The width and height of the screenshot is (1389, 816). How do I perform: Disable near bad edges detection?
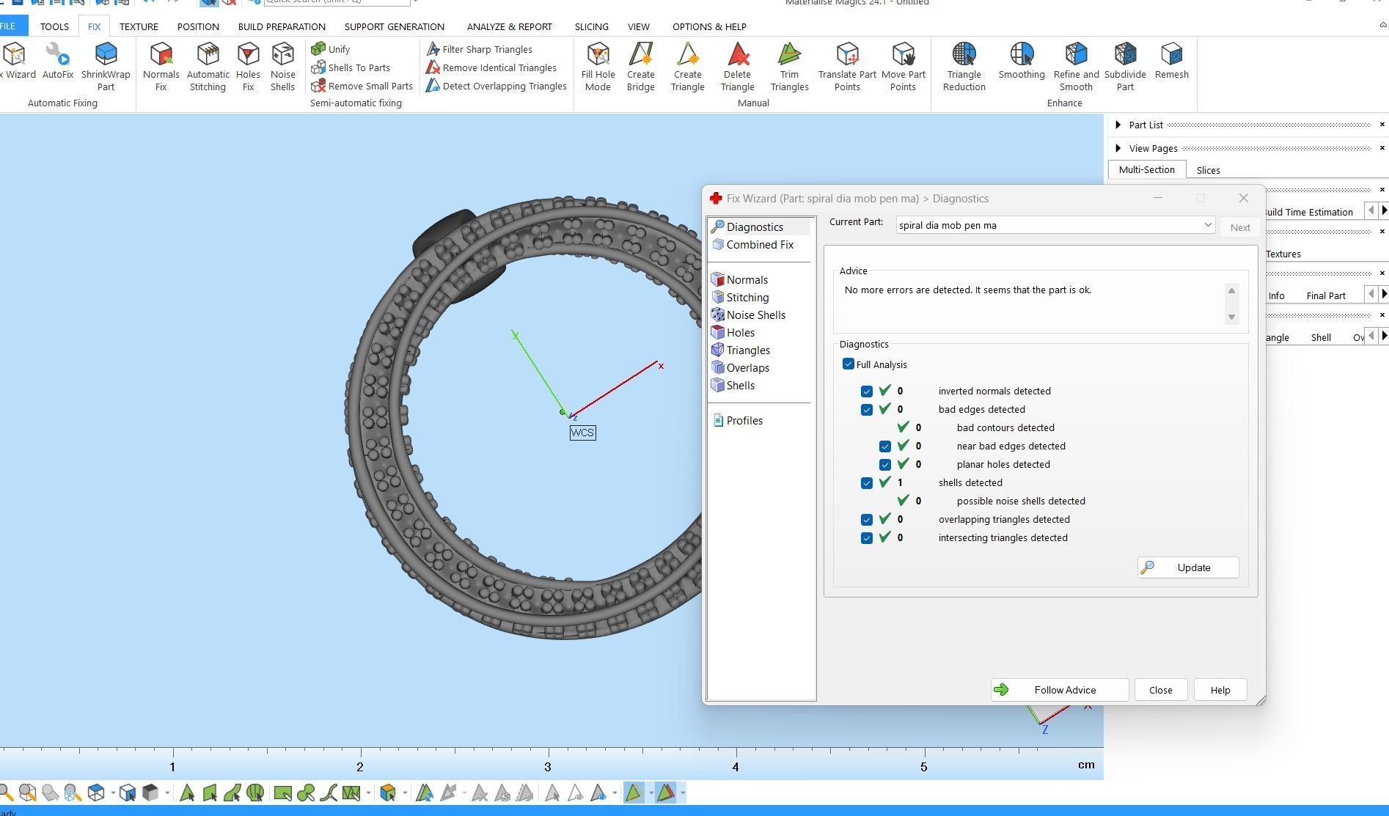click(x=885, y=446)
